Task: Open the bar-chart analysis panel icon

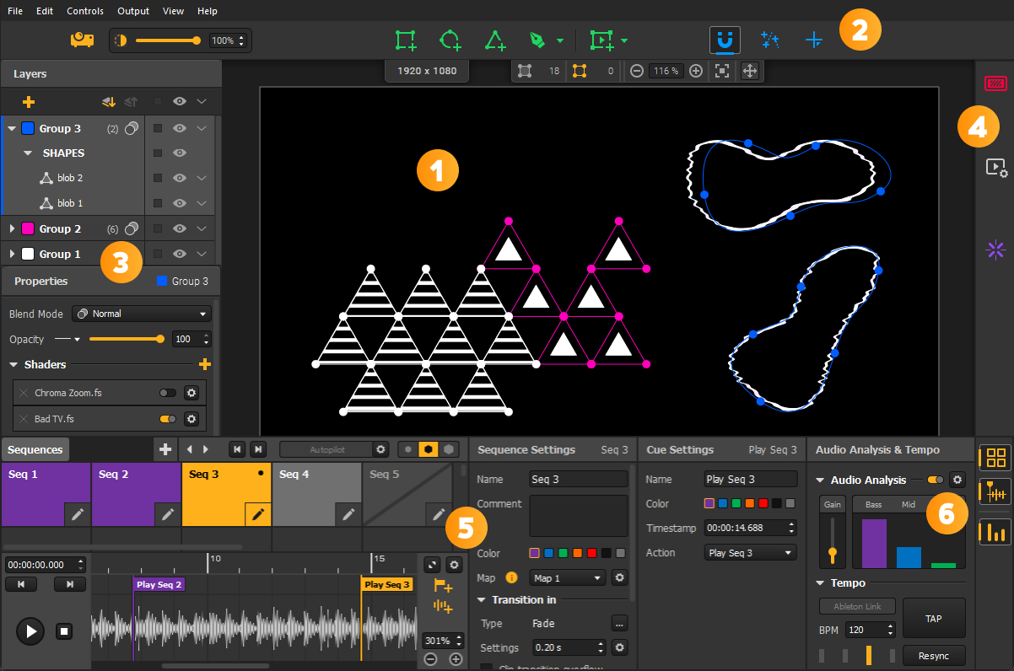Action: (x=994, y=530)
